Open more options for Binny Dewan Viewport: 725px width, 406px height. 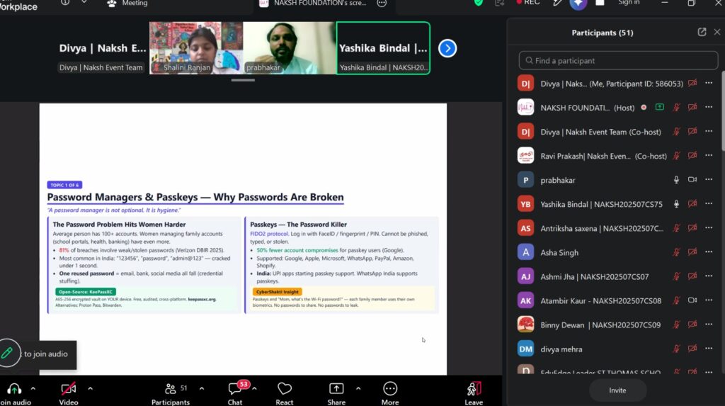click(709, 325)
